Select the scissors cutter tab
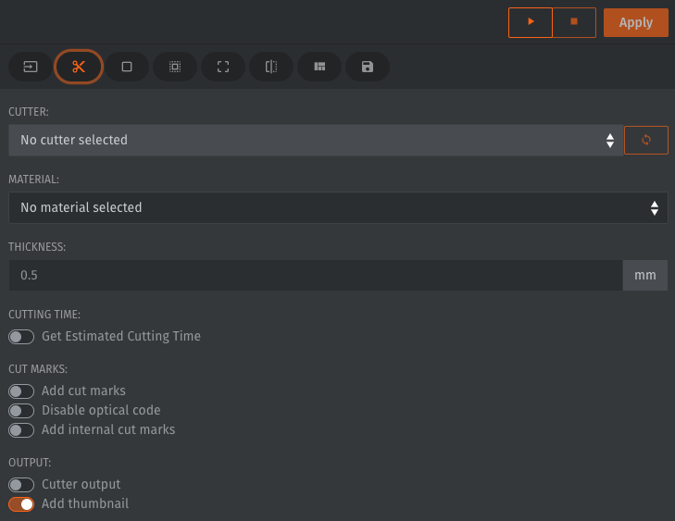Image resolution: width=675 pixels, height=521 pixels. (x=79, y=67)
